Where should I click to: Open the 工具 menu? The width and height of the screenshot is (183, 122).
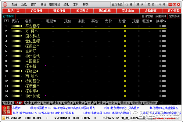[76, 5]
